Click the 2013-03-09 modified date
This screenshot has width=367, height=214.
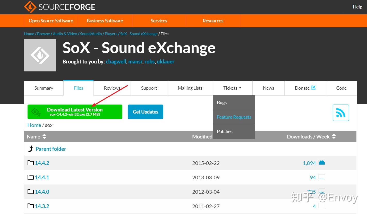(206, 178)
